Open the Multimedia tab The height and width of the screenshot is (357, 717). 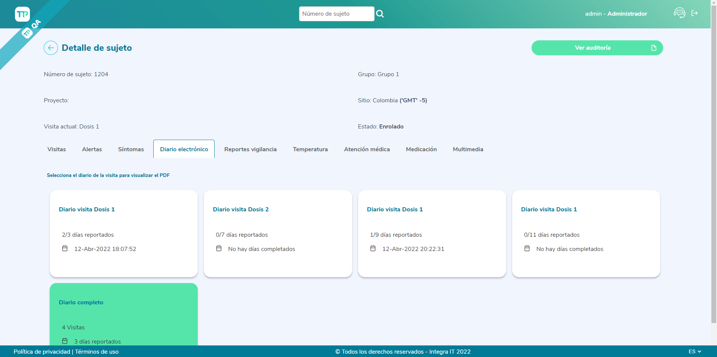468,149
